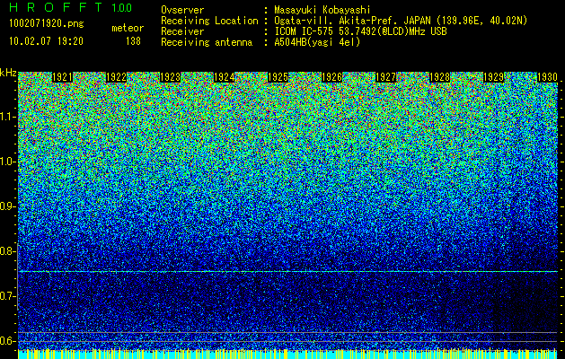Click the meteor count value 138
Image resolution: width=565 pixels, height=359 pixels.
(x=133, y=41)
